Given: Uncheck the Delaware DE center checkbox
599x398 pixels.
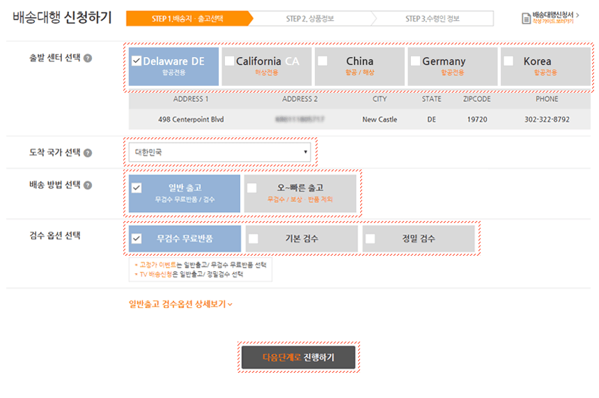Looking at the screenshot, I should 137,61.
